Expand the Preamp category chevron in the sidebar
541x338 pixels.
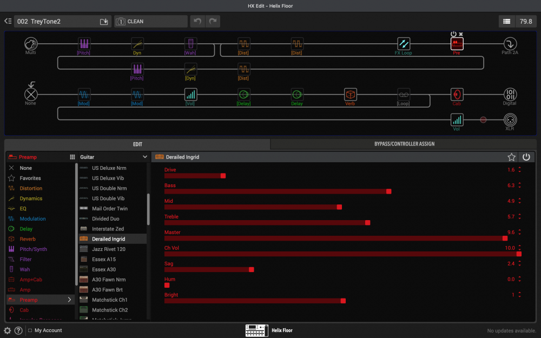tap(69, 300)
